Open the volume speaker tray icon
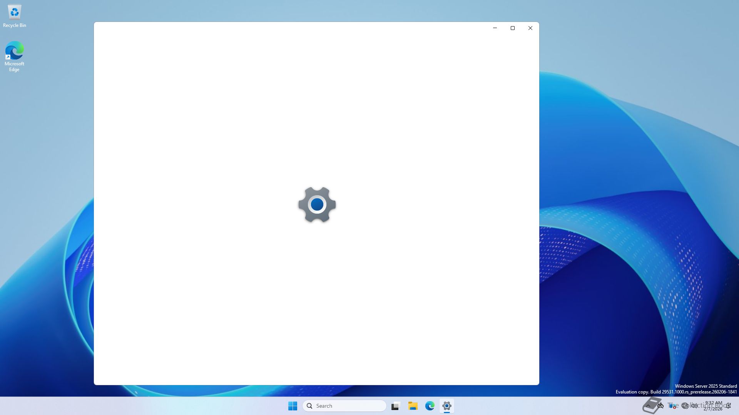 [x=694, y=406]
